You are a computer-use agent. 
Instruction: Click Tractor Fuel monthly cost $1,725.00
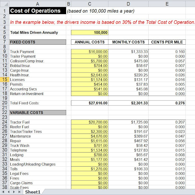[128, 122]
